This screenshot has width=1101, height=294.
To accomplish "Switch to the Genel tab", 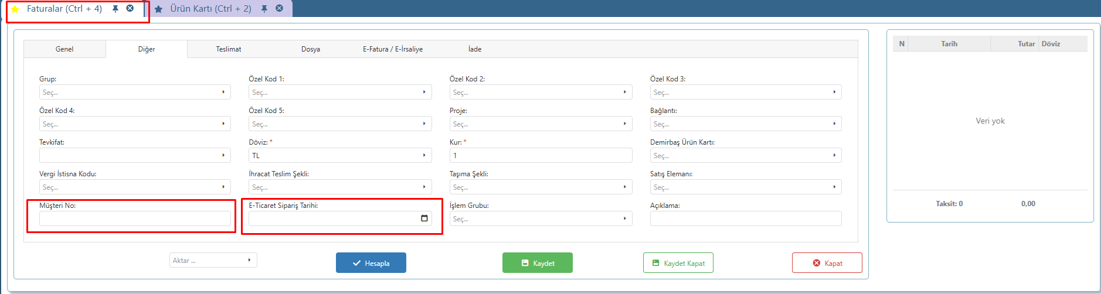I will (64, 49).
